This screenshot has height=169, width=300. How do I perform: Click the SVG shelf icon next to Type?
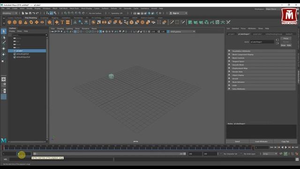[x=67, y=23]
